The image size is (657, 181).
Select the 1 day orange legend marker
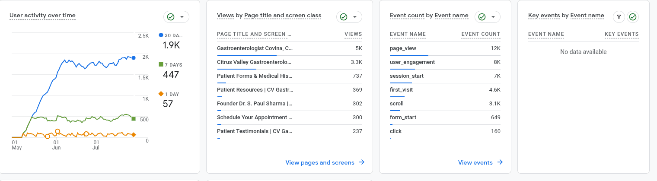coord(161,94)
